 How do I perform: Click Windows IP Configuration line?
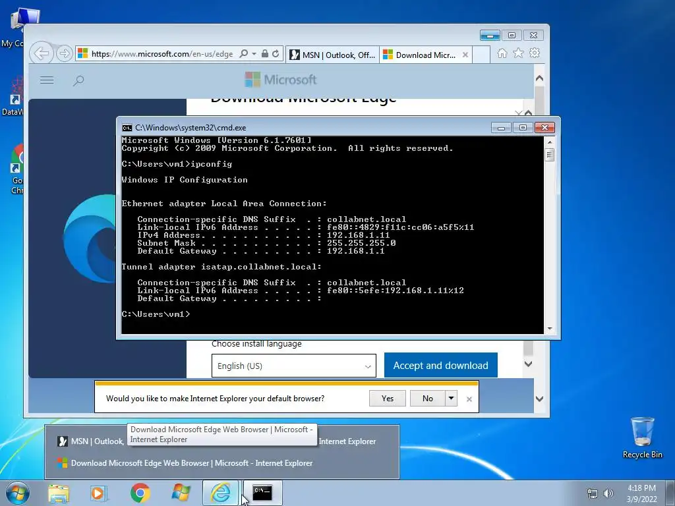pos(185,180)
